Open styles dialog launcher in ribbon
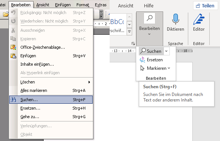 pyautogui.click(x=133, y=44)
